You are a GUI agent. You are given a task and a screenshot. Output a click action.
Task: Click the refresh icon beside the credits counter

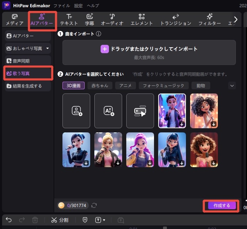[94, 205]
